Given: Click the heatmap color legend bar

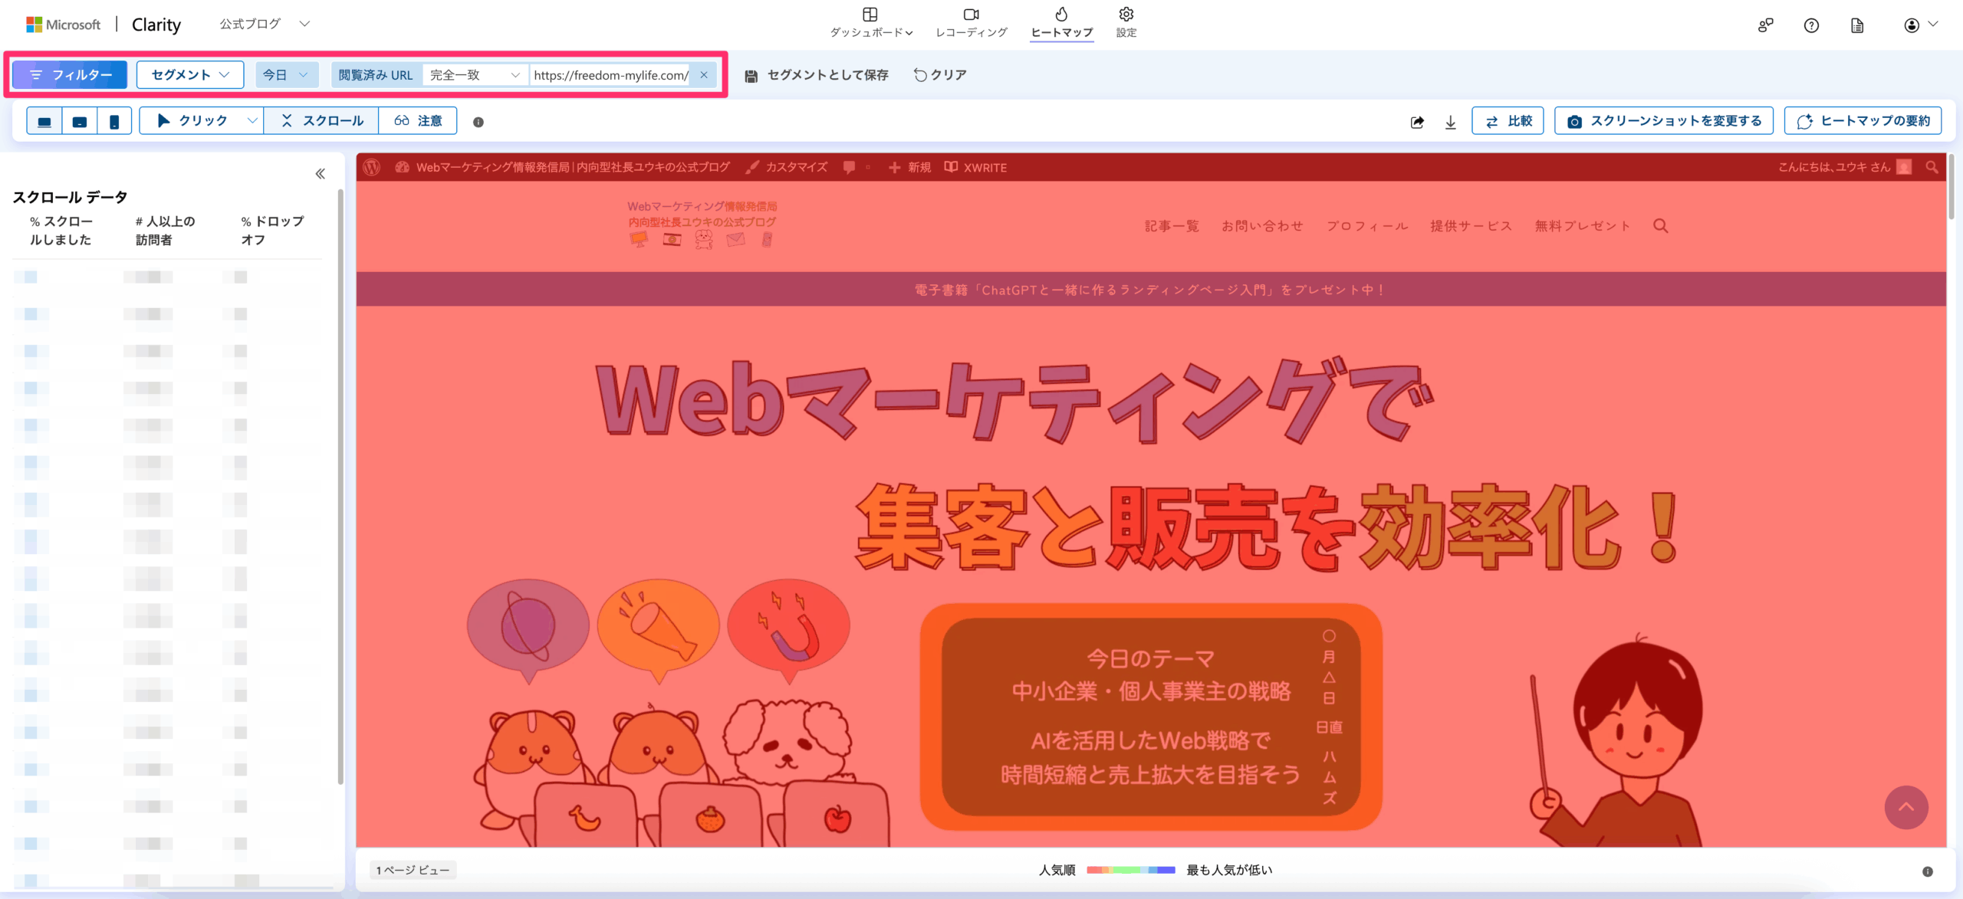Looking at the screenshot, I should coord(1130,870).
